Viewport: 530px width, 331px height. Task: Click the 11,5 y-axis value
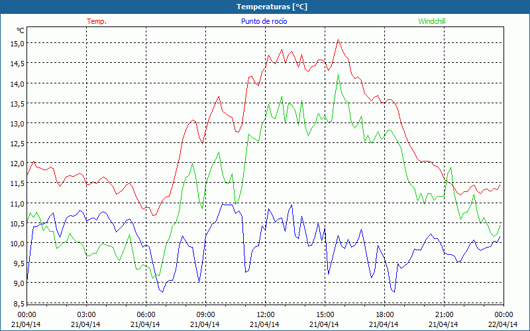[17, 183]
